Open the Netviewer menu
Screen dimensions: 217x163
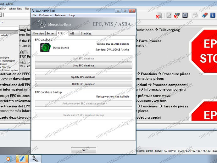pyautogui.click(x=61, y=15)
